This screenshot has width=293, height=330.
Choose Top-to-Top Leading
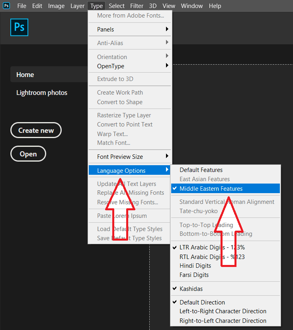(x=226, y=225)
